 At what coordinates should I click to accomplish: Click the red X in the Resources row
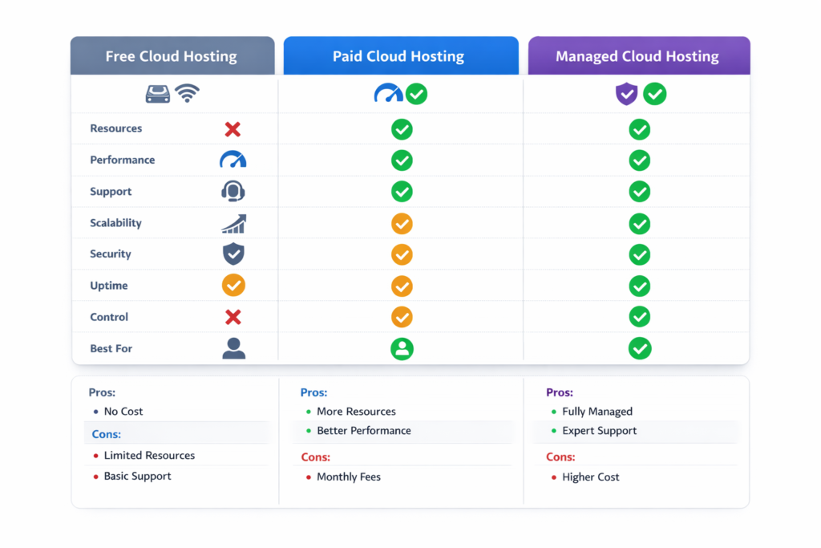coord(233,129)
